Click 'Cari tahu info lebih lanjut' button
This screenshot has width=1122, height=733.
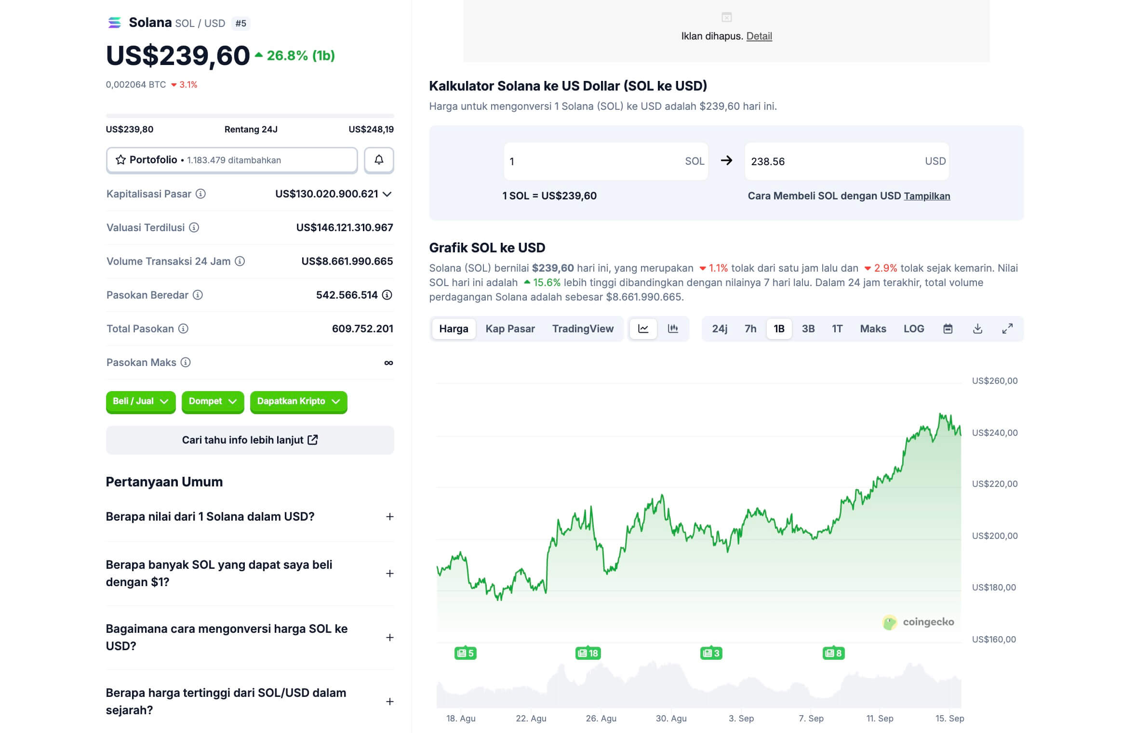pyautogui.click(x=250, y=440)
